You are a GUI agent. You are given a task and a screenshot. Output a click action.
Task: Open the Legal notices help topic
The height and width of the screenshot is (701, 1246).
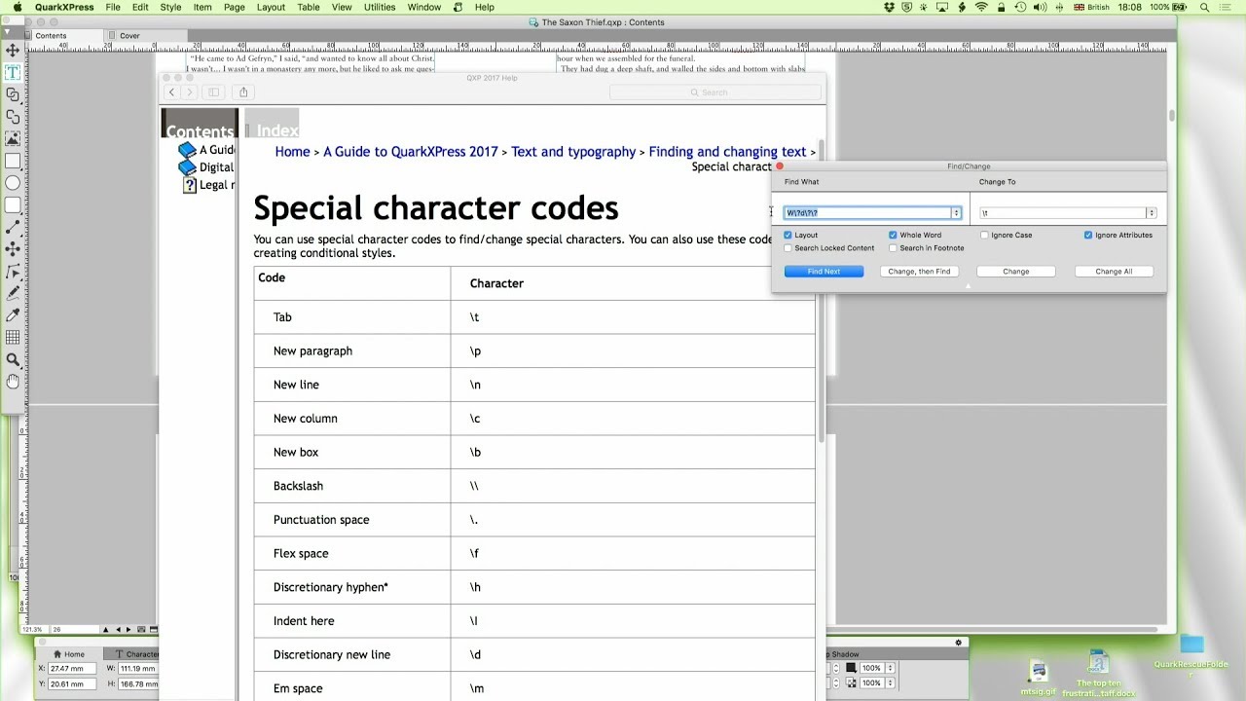pos(207,185)
